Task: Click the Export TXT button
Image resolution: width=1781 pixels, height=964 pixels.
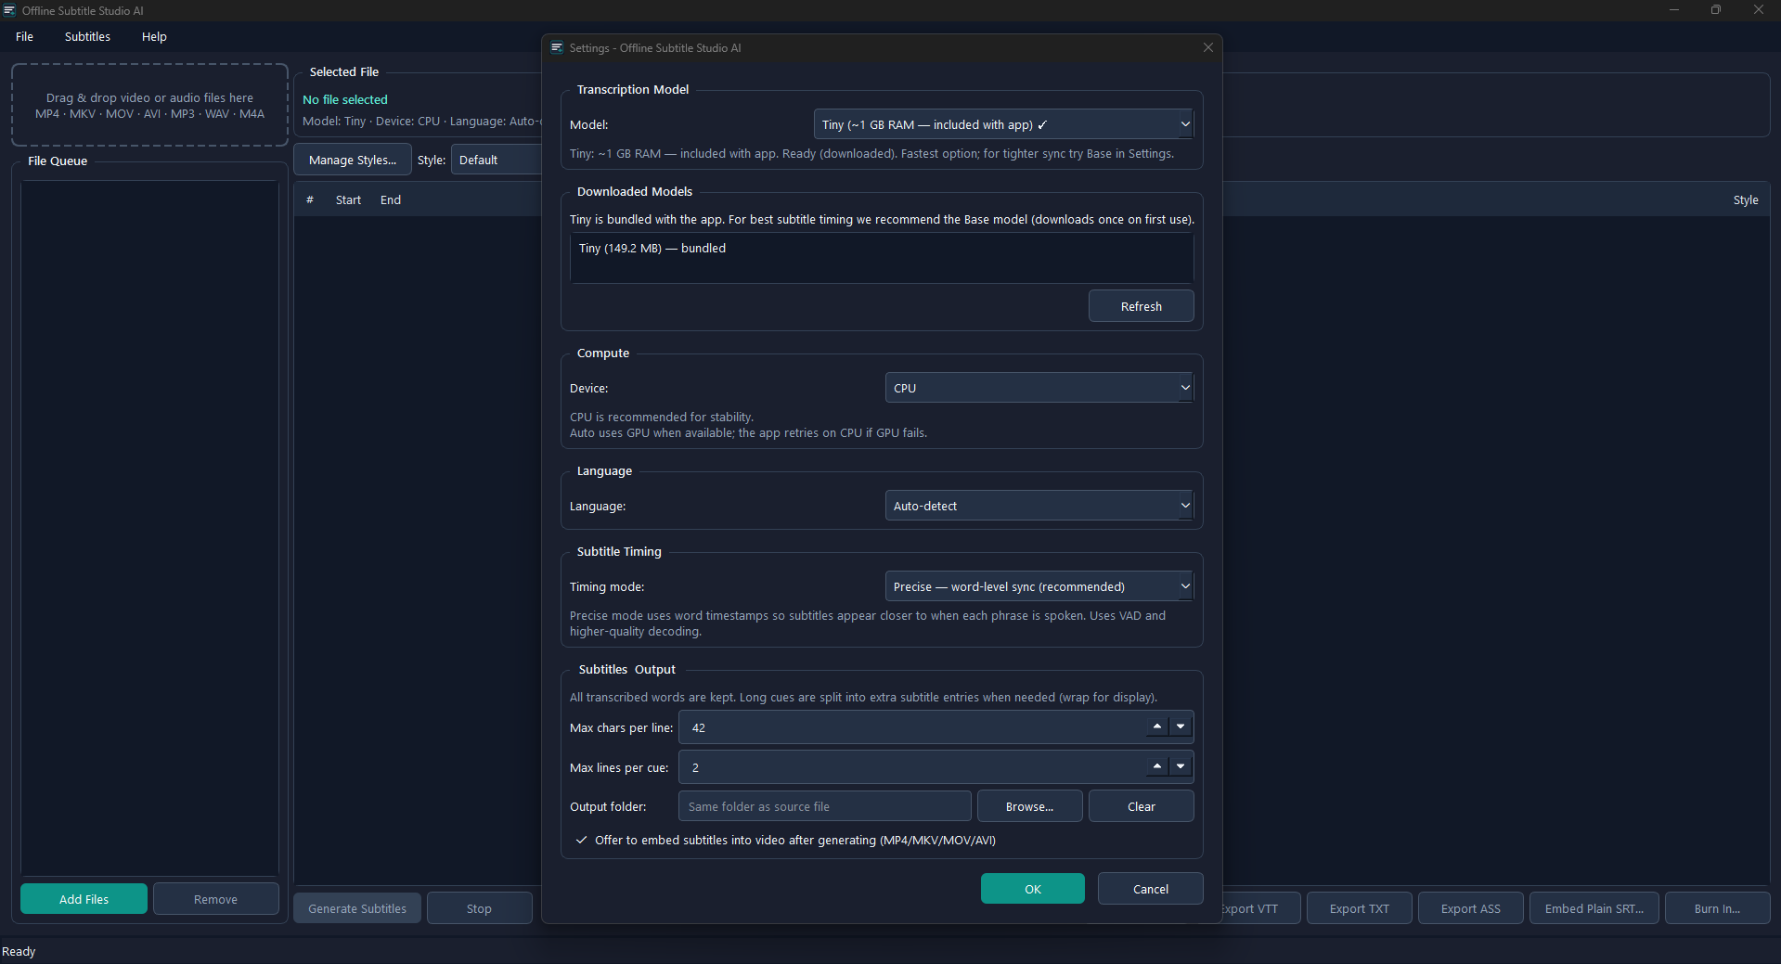Action: (x=1359, y=908)
